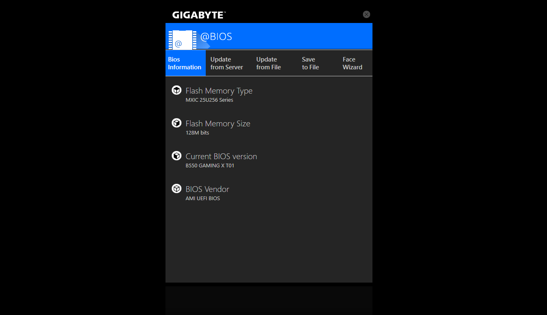Select the MXIC 25U256 Series value text
Viewport: 547px width, 315px height.
click(209, 100)
